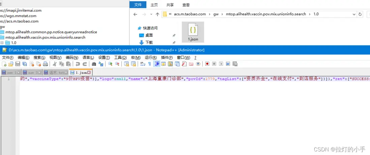Click the Print icon
The height and width of the screenshot is (155, 370).
coord(45,64)
